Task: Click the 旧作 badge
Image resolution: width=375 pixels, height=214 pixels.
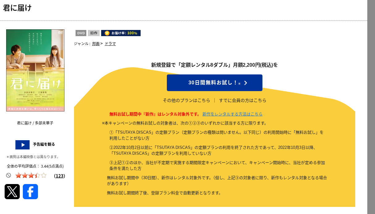Action: coord(94,33)
